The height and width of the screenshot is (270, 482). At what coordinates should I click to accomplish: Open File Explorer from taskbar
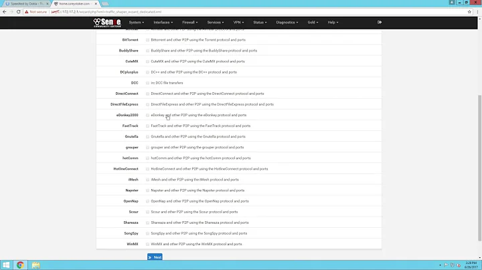[35, 265]
